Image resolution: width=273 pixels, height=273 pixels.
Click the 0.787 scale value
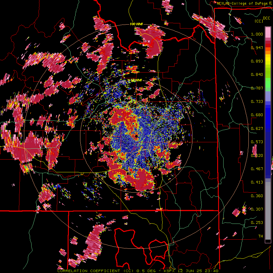coord(257,88)
